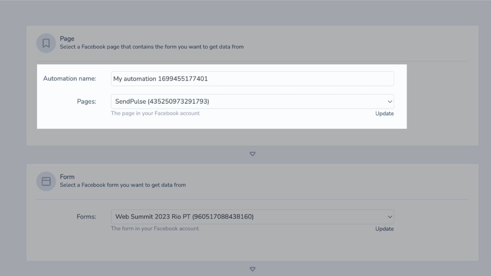Open the Forms dropdown showing Web Summit 2023
The width and height of the screenshot is (491, 276).
tap(245, 217)
